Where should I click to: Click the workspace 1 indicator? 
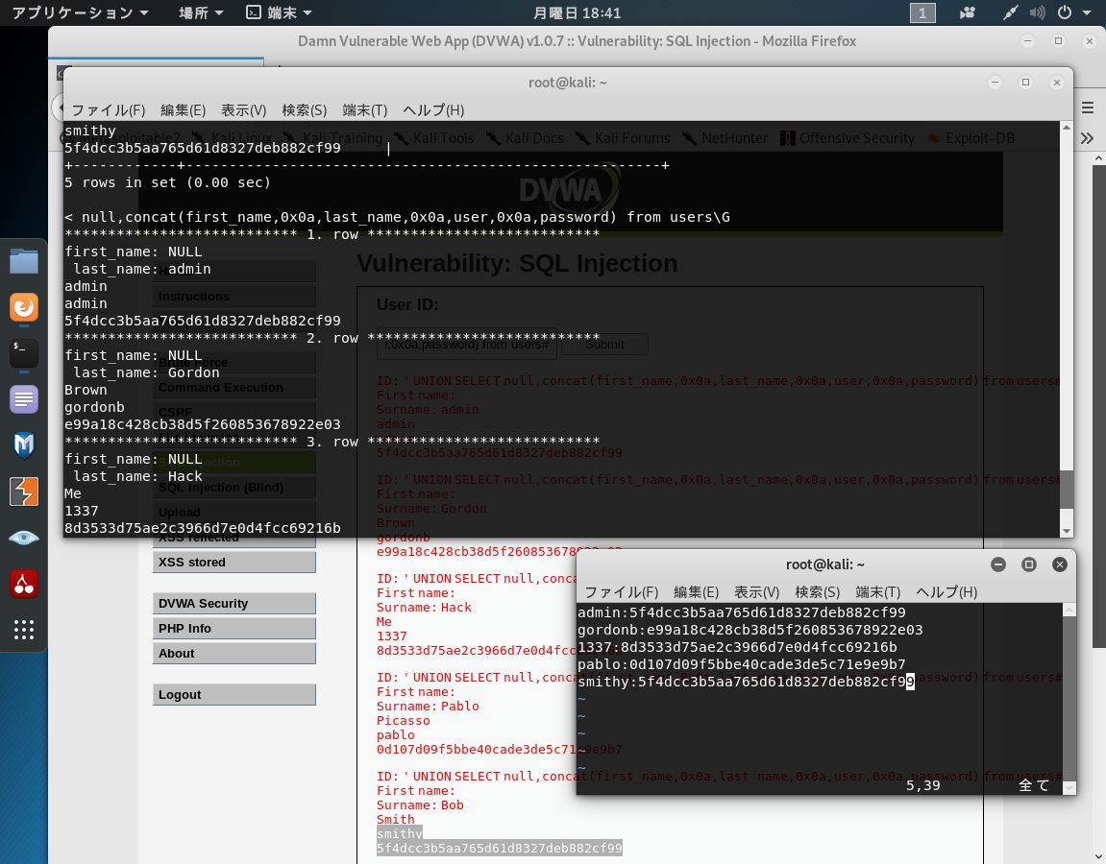(x=922, y=12)
